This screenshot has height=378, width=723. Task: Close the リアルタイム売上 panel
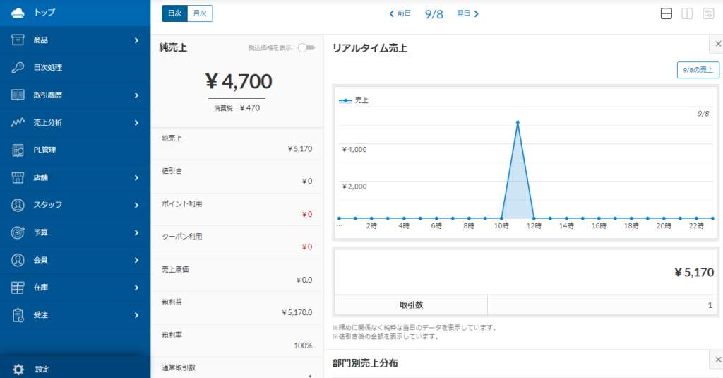coord(717,45)
